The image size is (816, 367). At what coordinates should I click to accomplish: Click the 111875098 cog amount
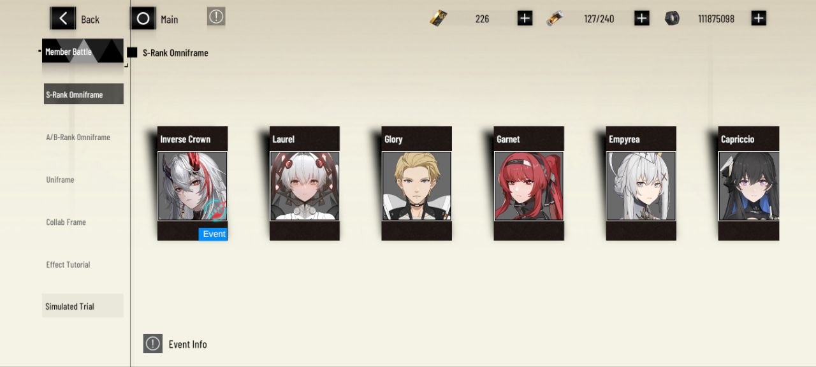[x=716, y=19]
